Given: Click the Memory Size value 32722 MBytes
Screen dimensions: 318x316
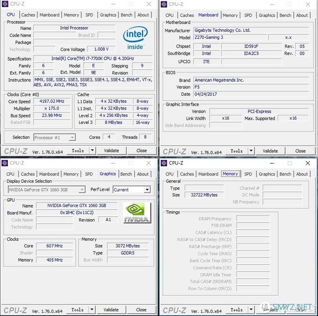Looking at the screenshot, I should [x=204, y=195].
